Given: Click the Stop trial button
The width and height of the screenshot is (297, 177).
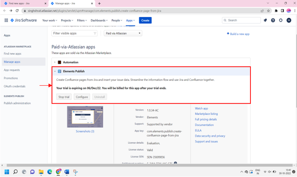Looking at the screenshot, I should (64, 97).
